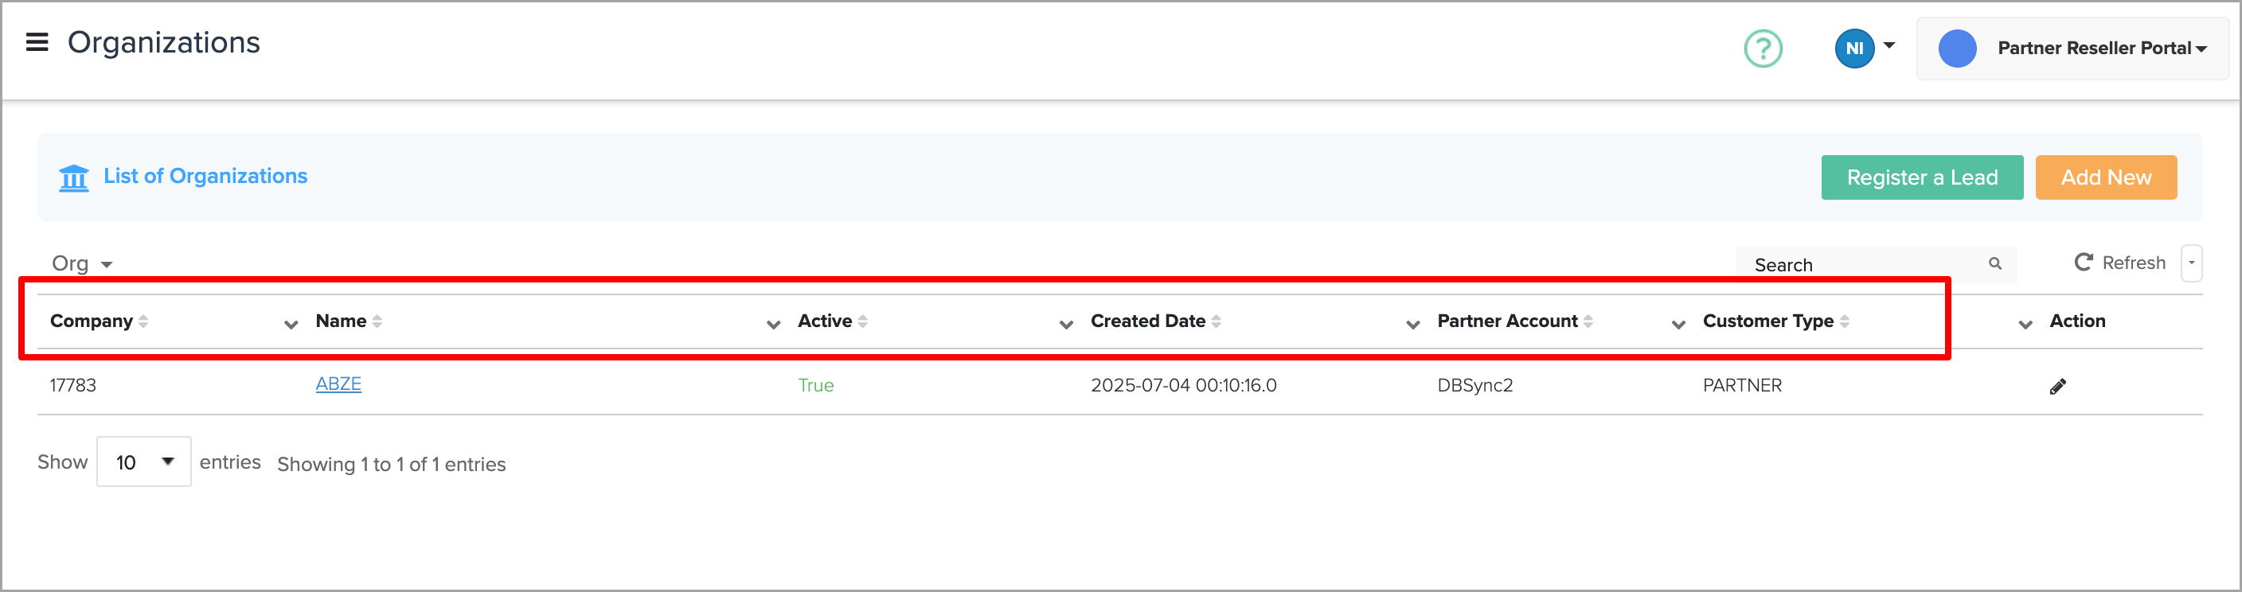Sort by Created Date column arrows
2242x592 pixels.
click(1216, 321)
